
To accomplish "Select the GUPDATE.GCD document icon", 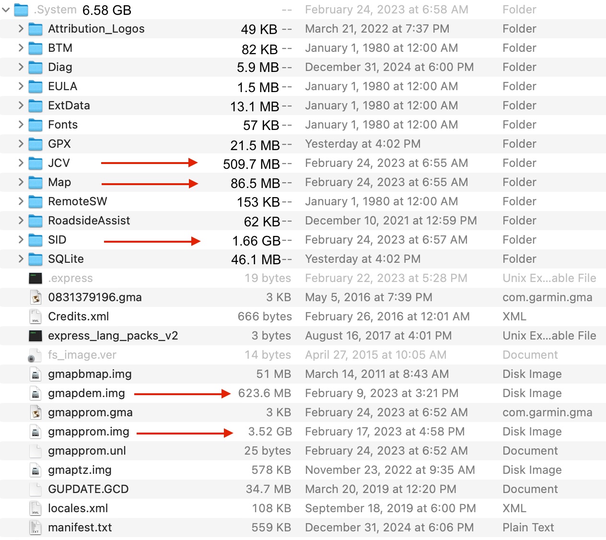I will click(35, 489).
